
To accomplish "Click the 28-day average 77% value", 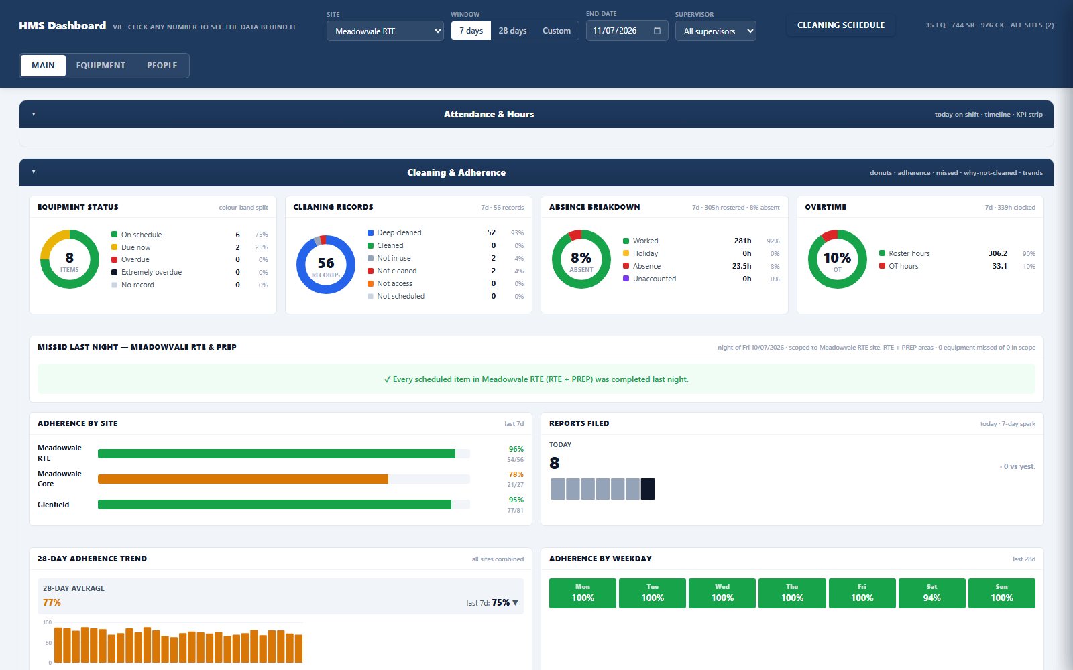I will [x=52, y=602].
